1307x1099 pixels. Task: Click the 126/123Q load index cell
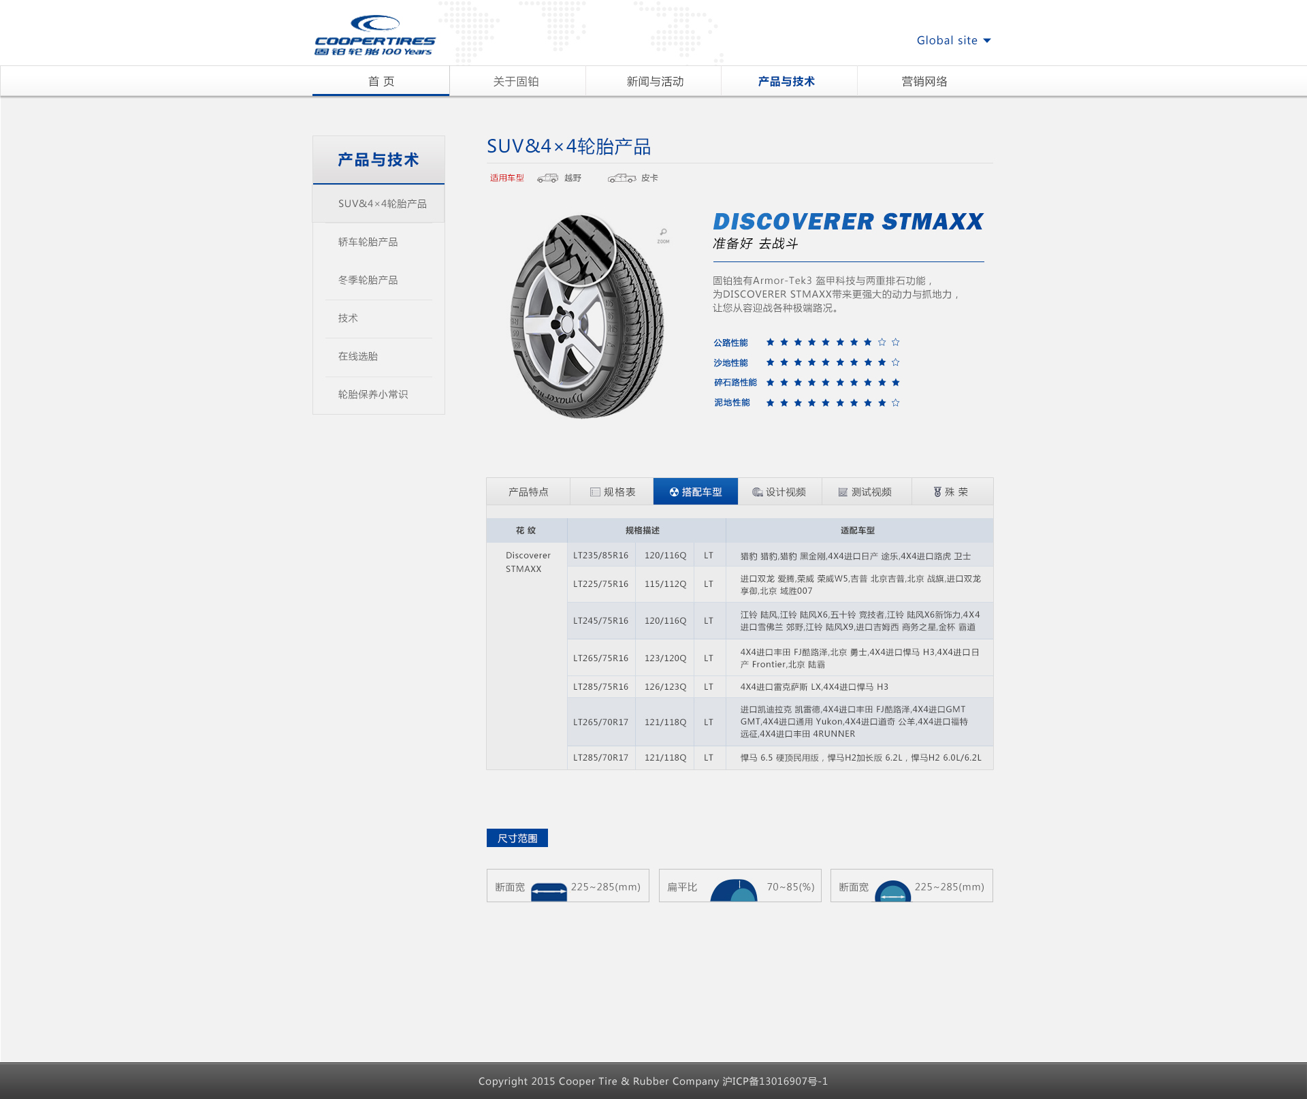pyautogui.click(x=665, y=687)
